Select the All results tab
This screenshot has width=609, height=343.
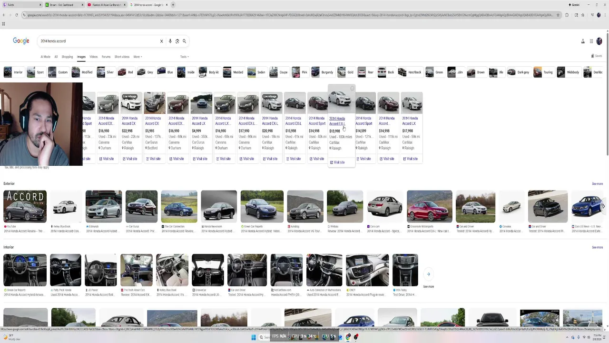tap(56, 57)
